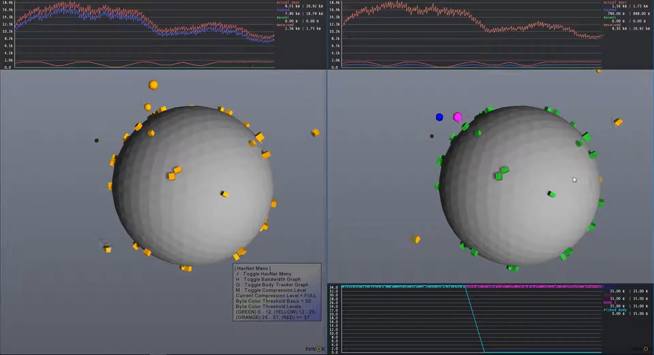
Task: Click the Havok logo in left viewport
Action: click(x=315, y=349)
